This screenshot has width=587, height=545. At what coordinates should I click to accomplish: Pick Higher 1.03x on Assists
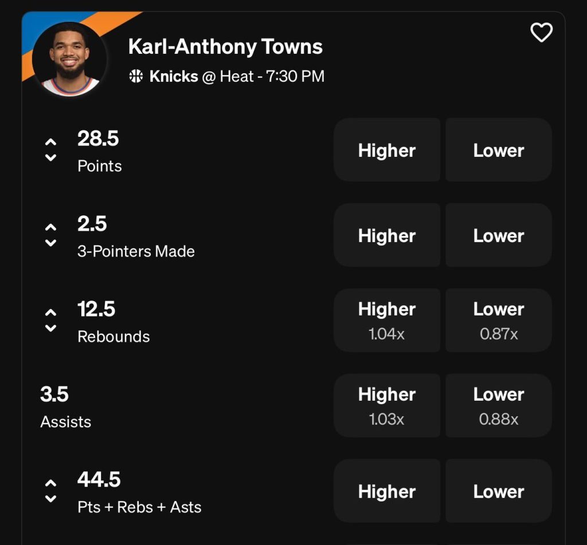(387, 406)
